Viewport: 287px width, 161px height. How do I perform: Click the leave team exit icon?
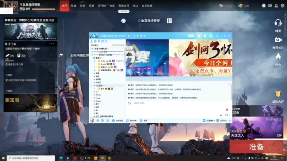pyautogui.click(x=169, y=21)
